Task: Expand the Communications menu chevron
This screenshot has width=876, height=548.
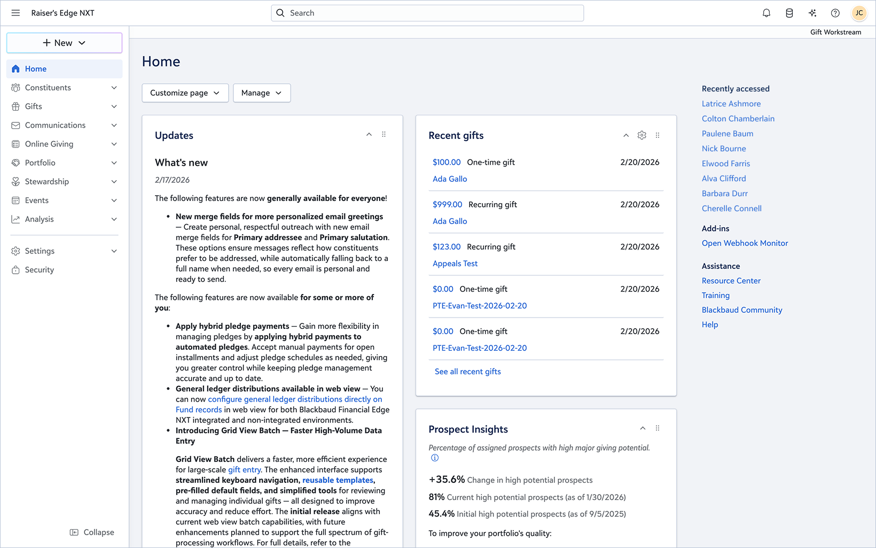Action: [x=114, y=125]
